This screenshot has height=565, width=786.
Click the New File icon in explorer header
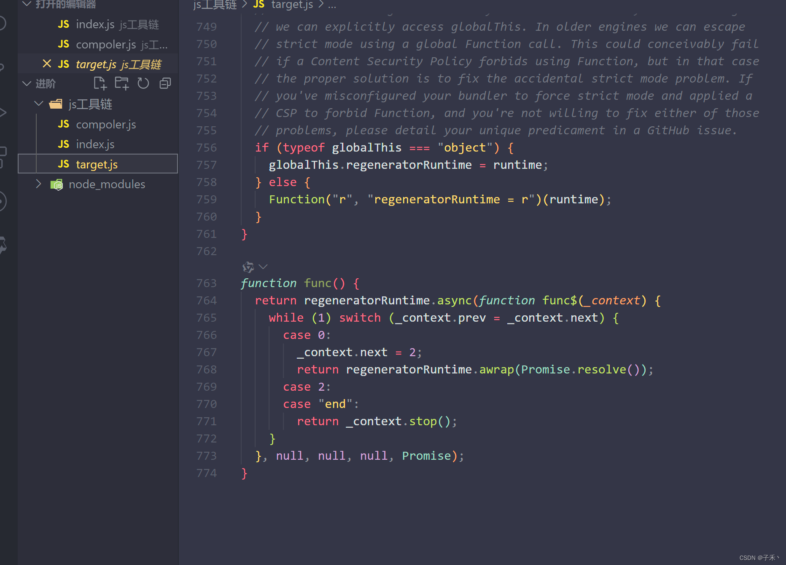pos(100,83)
